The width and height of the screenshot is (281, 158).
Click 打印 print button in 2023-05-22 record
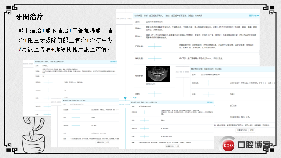click(108, 142)
